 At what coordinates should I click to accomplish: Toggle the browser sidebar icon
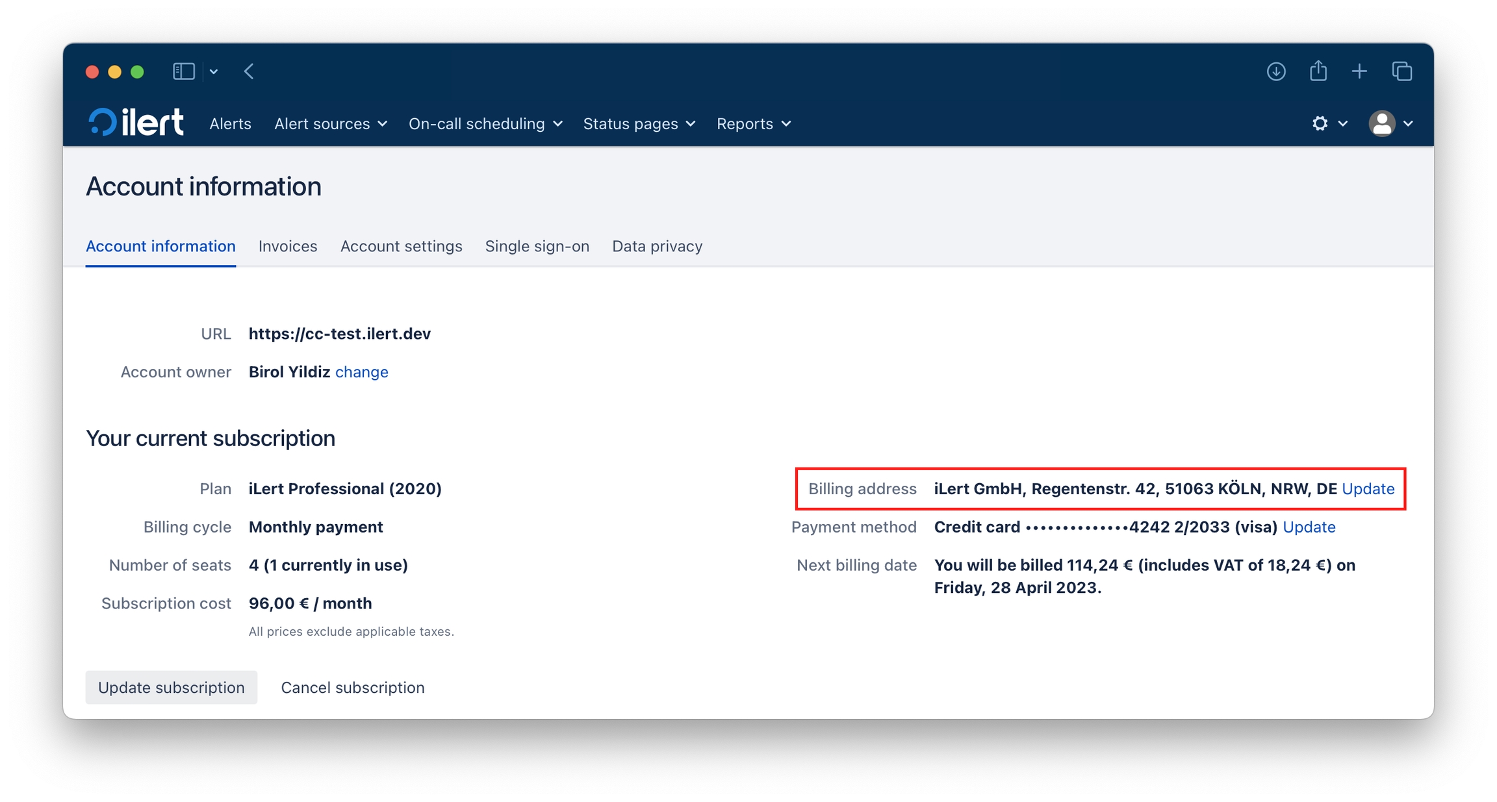[x=184, y=71]
